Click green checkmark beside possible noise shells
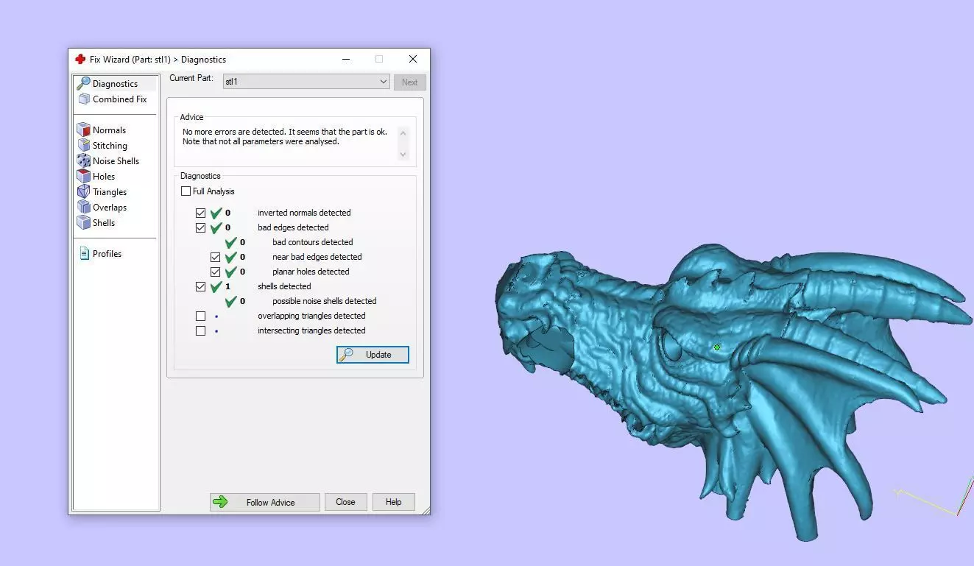Image resolution: width=974 pixels, height=566 pixels. 230,301
